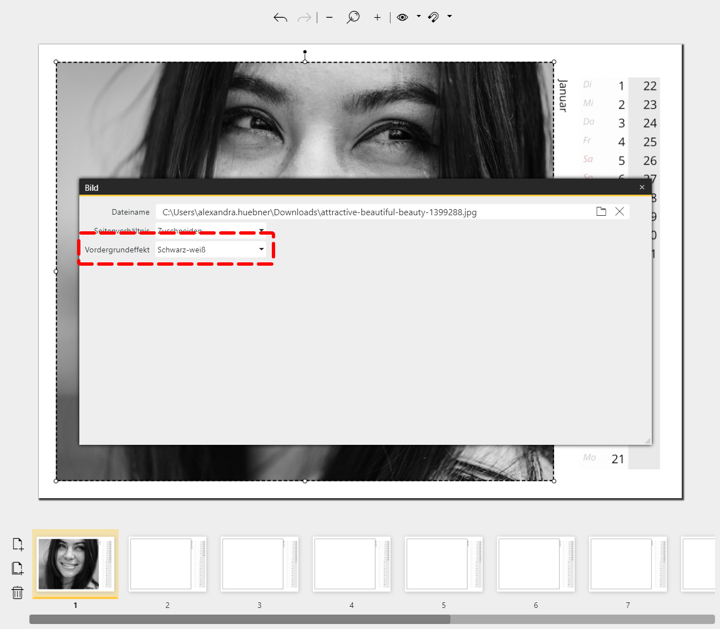Image resolution: width=720 pixels, height=629 pixels.
Task: Toggle the eye visibility icon in the toolbar
Action: (x=402, y=18)
